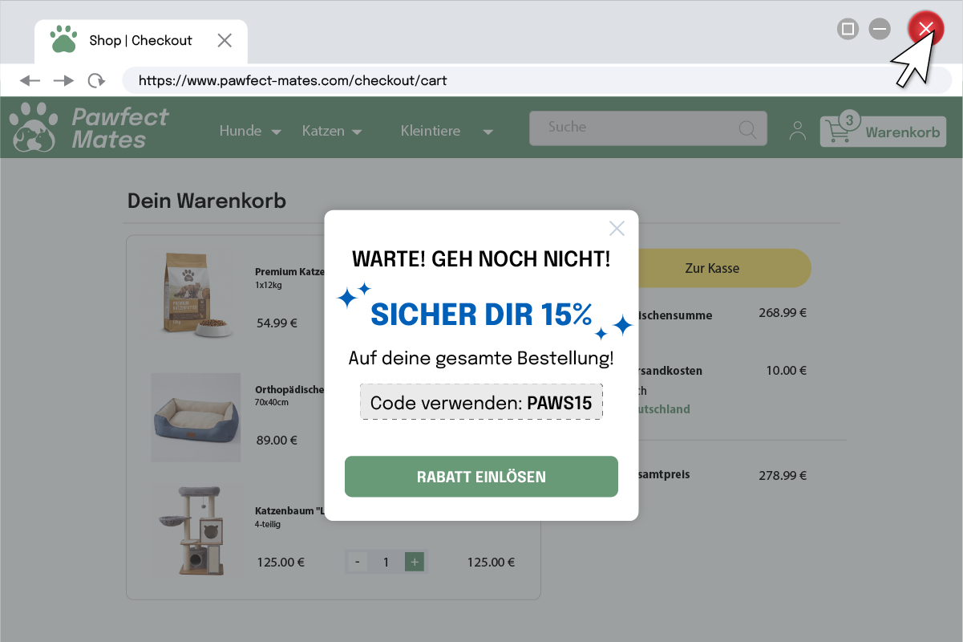Select the Shop | Checkout browser tab

[141, 41]
